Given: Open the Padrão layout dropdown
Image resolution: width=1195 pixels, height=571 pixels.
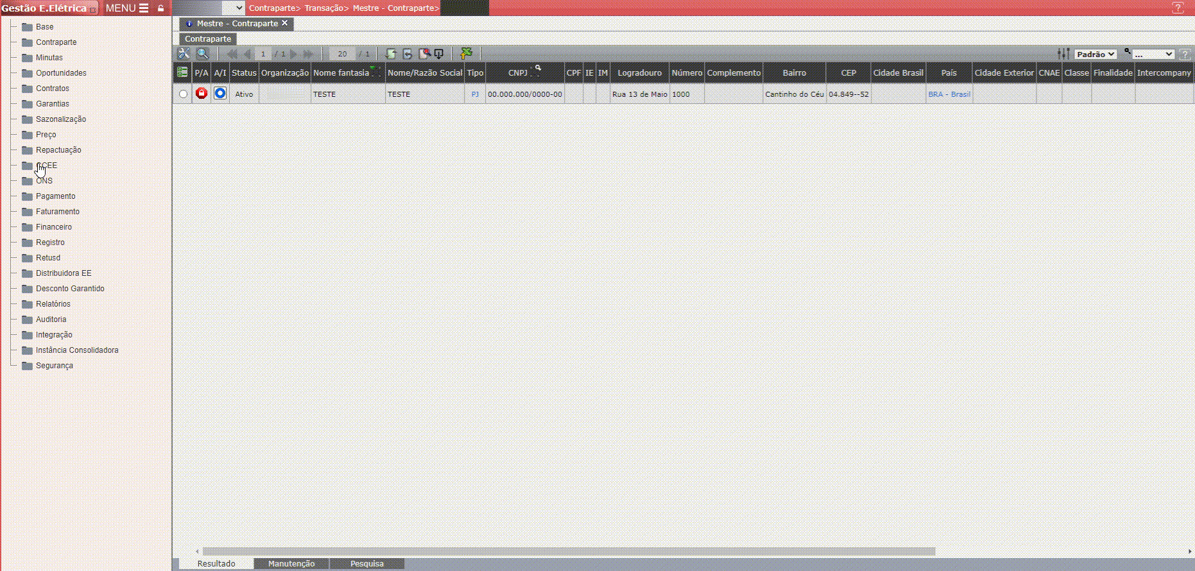Looking at the screenshot, I should (x=1096, y=55).
